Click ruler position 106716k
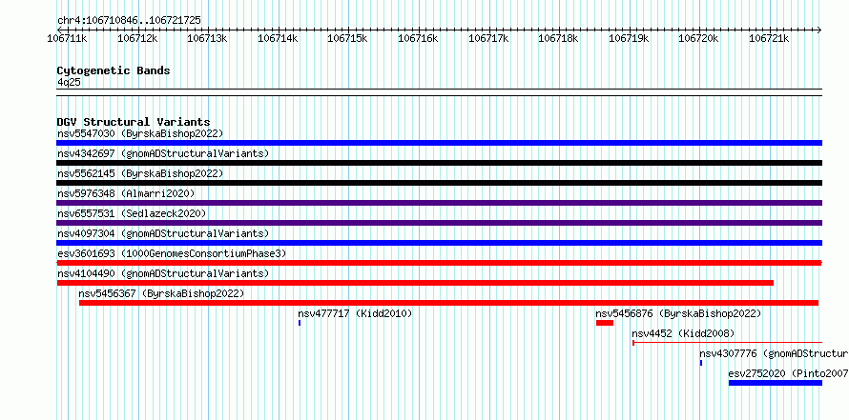 pyautogui.click(x=419, y=38)
